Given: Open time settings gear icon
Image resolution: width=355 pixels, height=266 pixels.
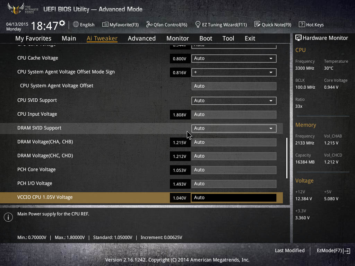Looking at the screenshot, I should pos(62,23).
